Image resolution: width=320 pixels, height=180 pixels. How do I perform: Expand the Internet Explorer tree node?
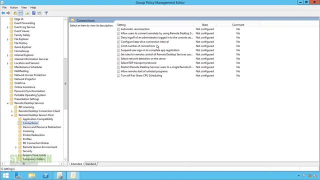point(7,55)
